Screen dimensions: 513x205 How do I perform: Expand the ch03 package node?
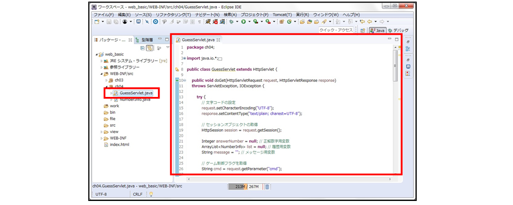click(x=106, y=80)
